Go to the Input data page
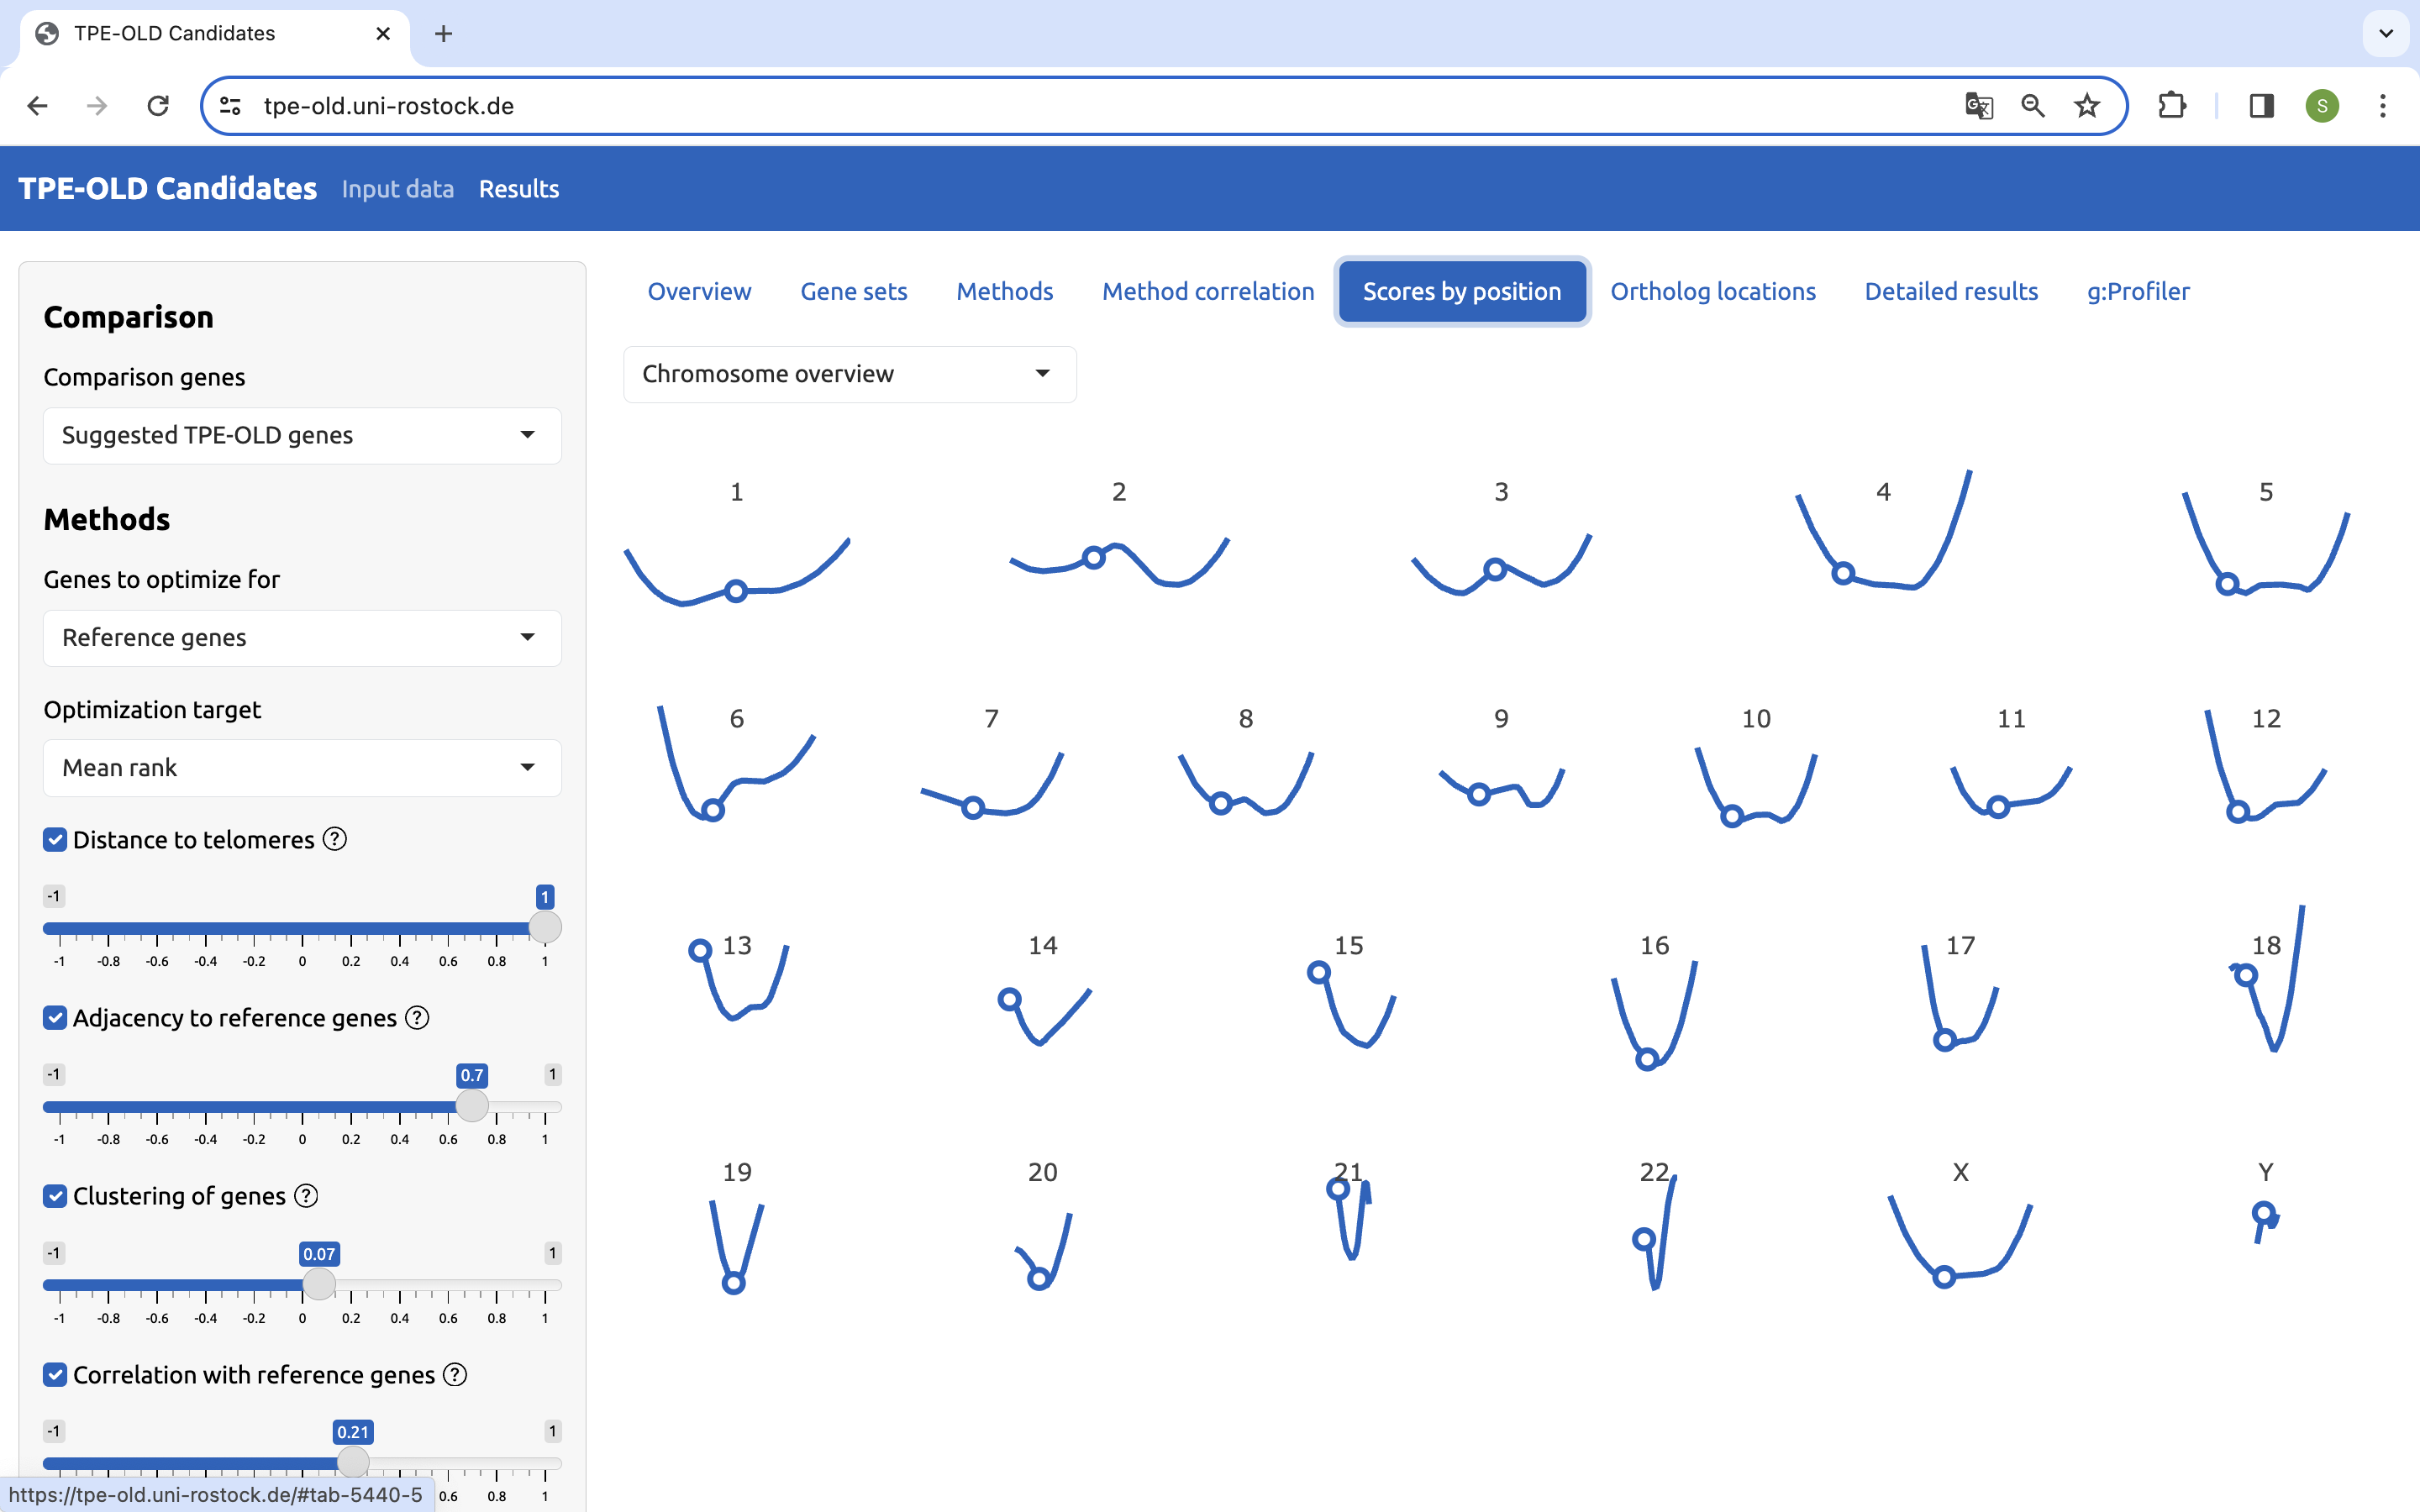Viewport: 2420px width, 1512px height. pos(397,188)
